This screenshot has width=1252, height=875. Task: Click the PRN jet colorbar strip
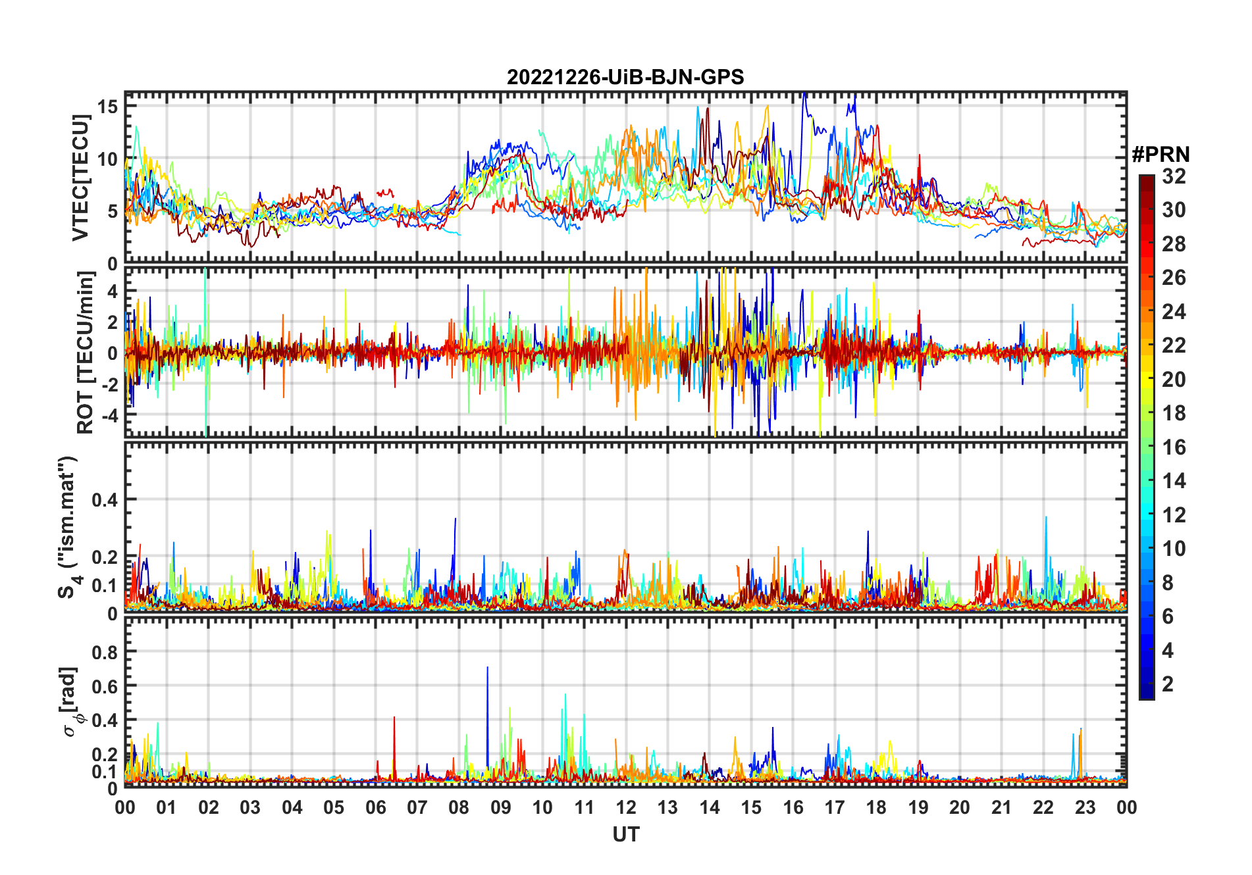tap(1147, 437)
